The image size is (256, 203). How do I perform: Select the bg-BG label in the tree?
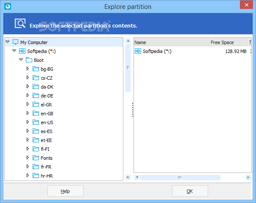[x=47, y=69]
